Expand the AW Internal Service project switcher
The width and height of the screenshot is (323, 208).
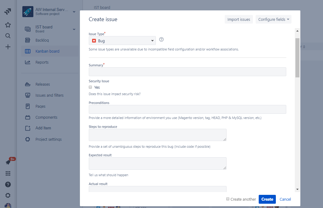coord(73,12)
